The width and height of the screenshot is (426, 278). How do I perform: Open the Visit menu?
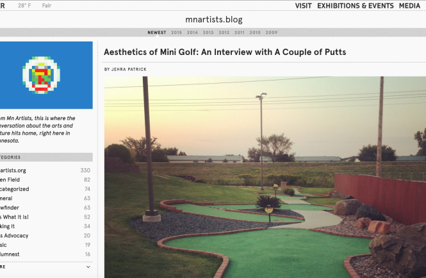[x=303, y=6]
